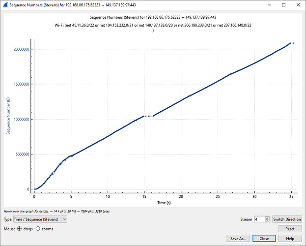Close the window using the title bar X
Screen dimensions: 306x246
[x=298, y=4]
